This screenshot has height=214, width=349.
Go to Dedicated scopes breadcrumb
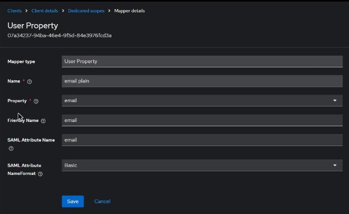click(x=86, y=11)
